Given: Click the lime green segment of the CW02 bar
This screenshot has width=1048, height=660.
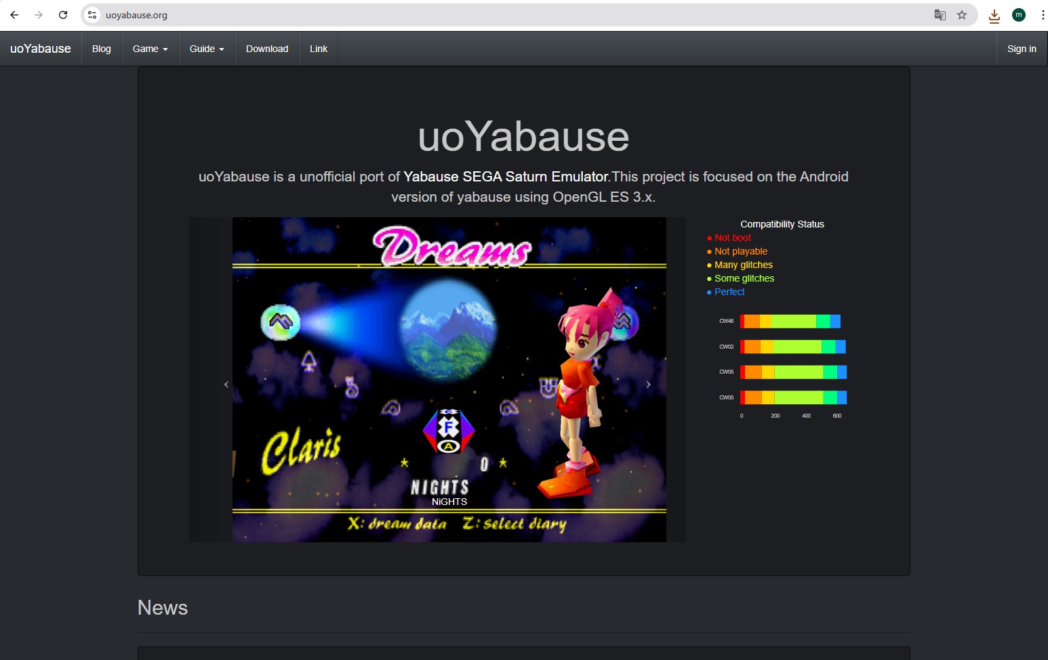Looking at the screenshot, I should coord(797,347).
